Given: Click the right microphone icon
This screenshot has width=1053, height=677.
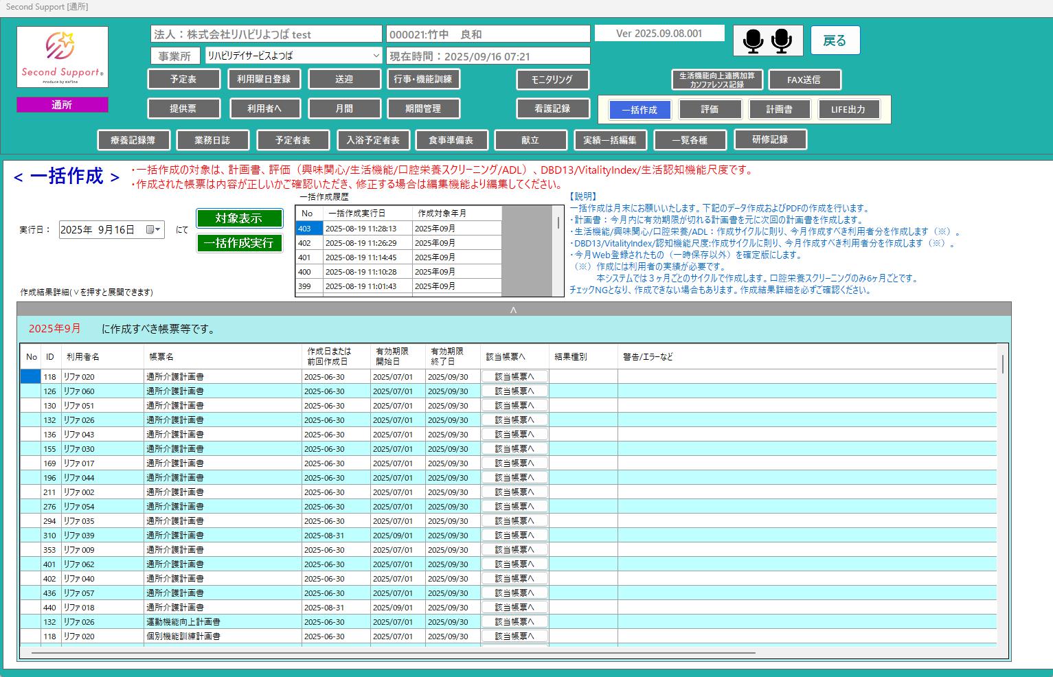Looking at the screenshot, I should click(782, 41).
